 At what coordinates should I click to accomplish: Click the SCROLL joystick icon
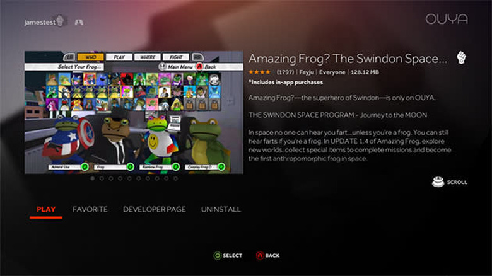pyautogui.click(x=438, y=181)
